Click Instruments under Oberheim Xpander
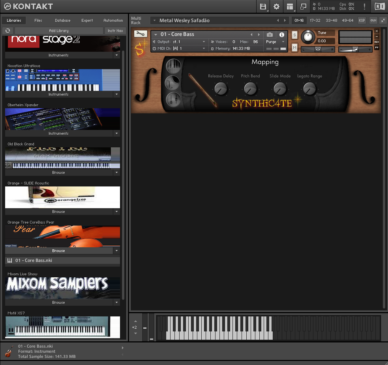The height and width of the screenshot is (365, 388). (x=59, y=133)
